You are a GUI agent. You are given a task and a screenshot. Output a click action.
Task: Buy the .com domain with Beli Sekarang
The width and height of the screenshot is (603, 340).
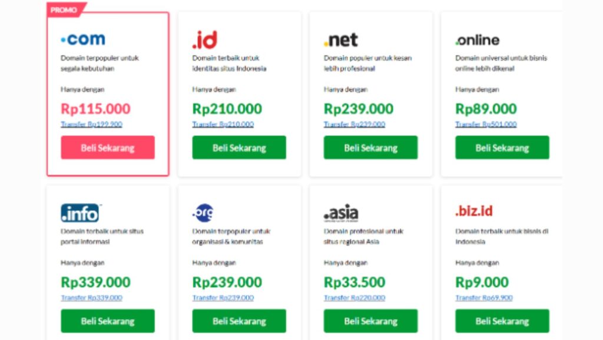[x=108, y=147]
